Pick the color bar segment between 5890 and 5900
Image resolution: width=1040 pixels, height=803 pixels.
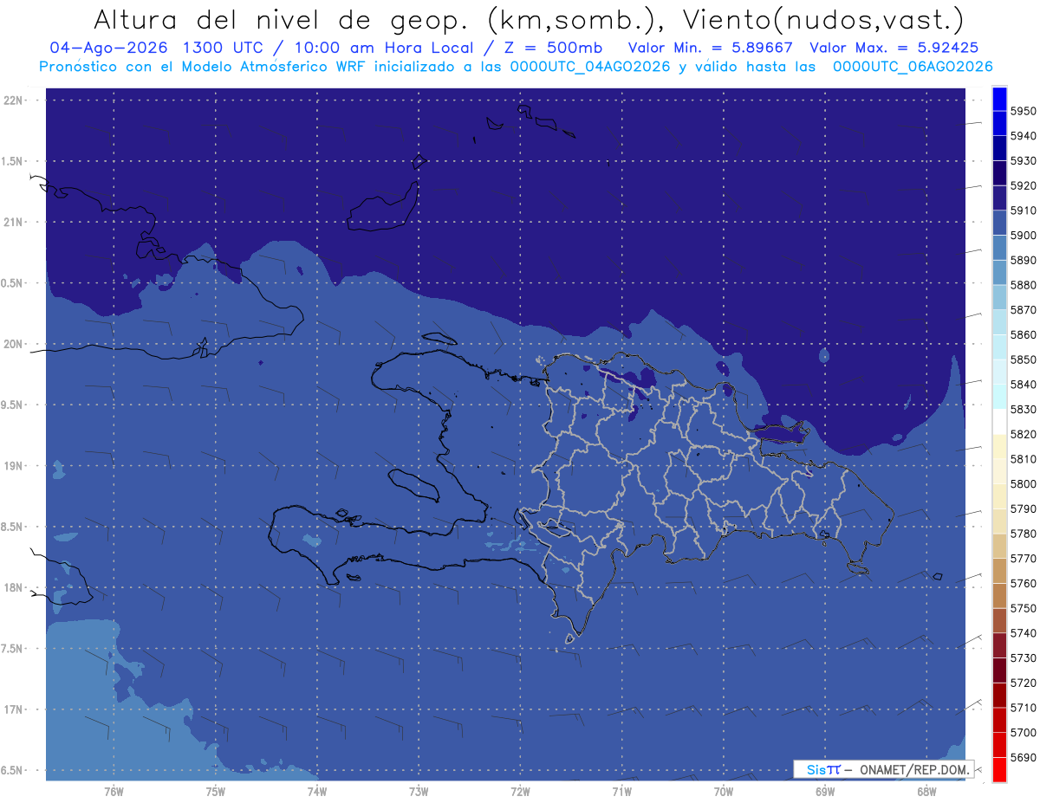click(x=998, y=248)
